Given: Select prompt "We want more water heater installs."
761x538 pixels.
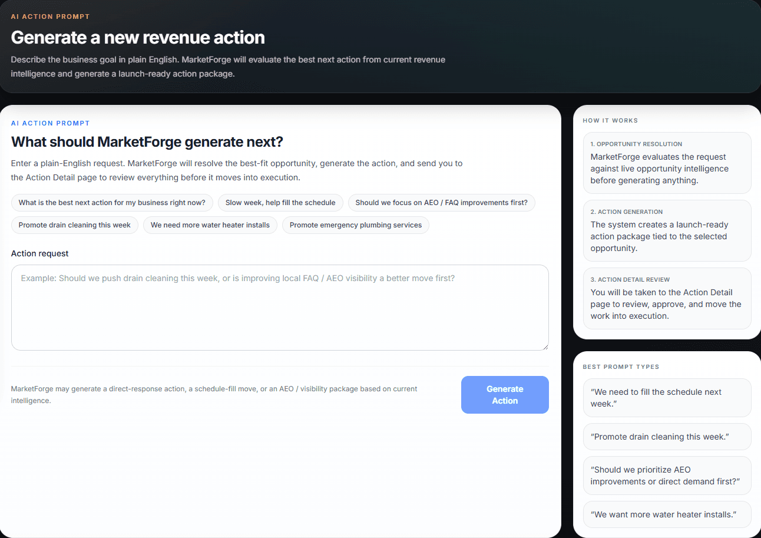Looking at the screenshot, I should pos(667,514).
